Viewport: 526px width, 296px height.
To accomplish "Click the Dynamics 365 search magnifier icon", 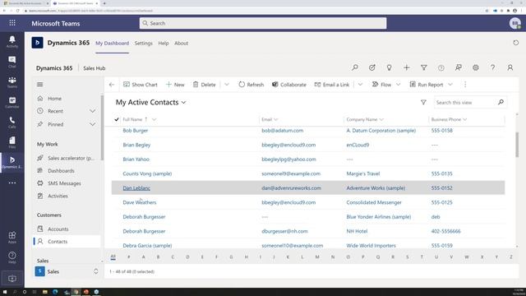I will (x=355, y=67).
